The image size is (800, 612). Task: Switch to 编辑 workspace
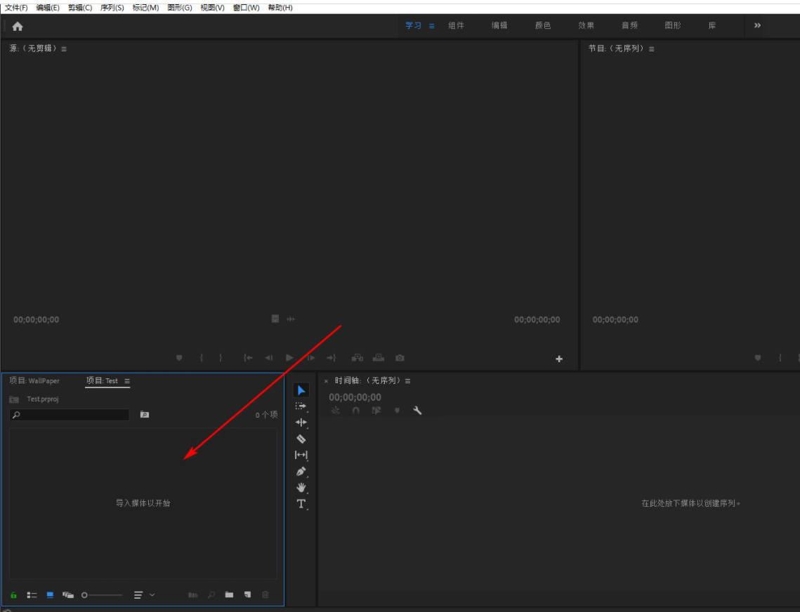499,25
